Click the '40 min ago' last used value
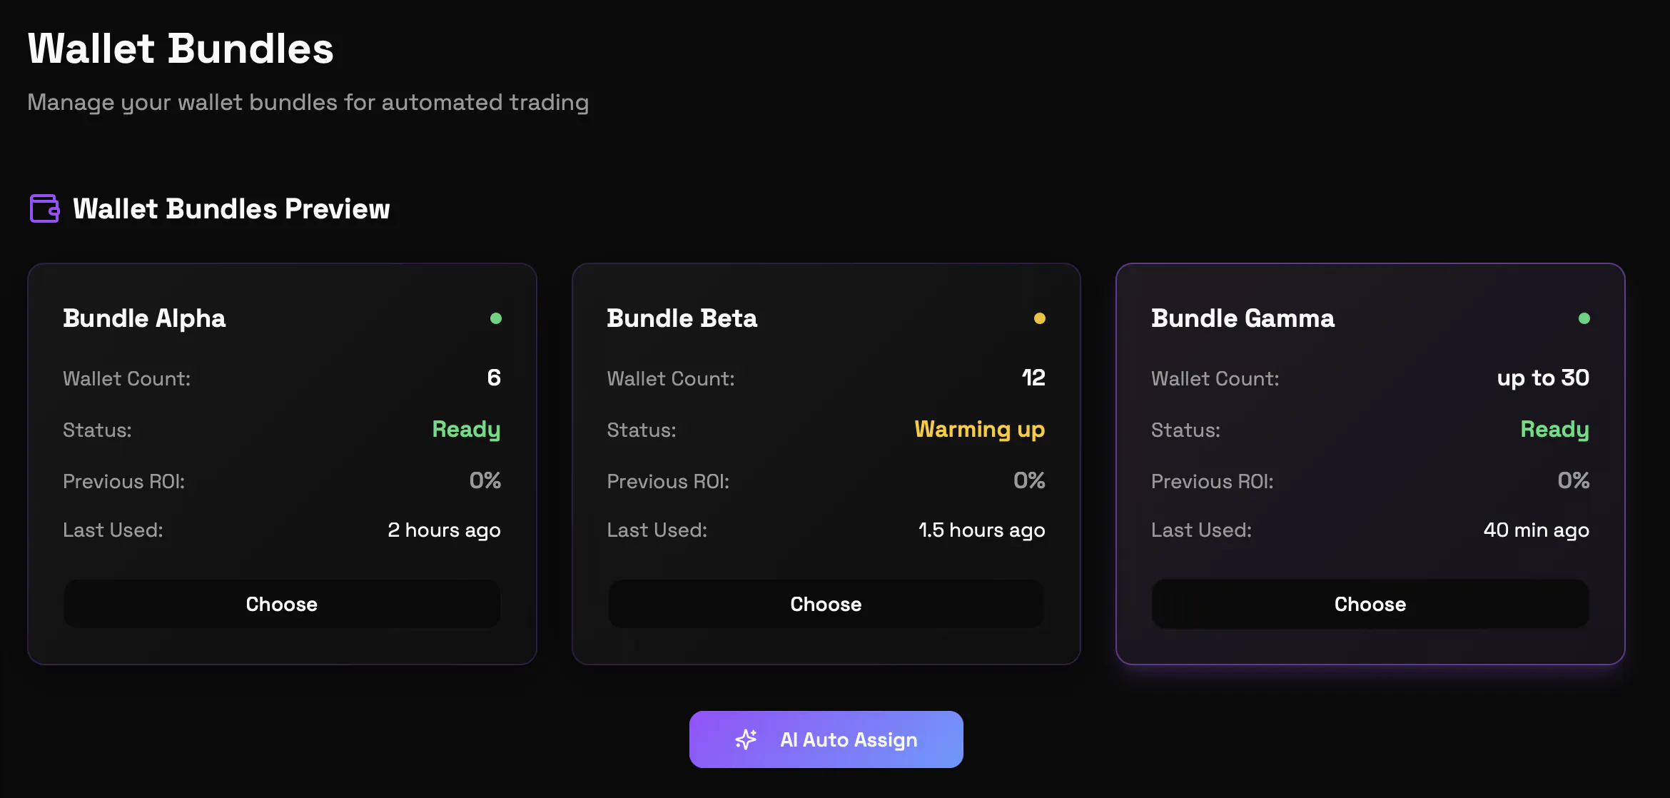 pyautogui.click(x=1537, y=530)
